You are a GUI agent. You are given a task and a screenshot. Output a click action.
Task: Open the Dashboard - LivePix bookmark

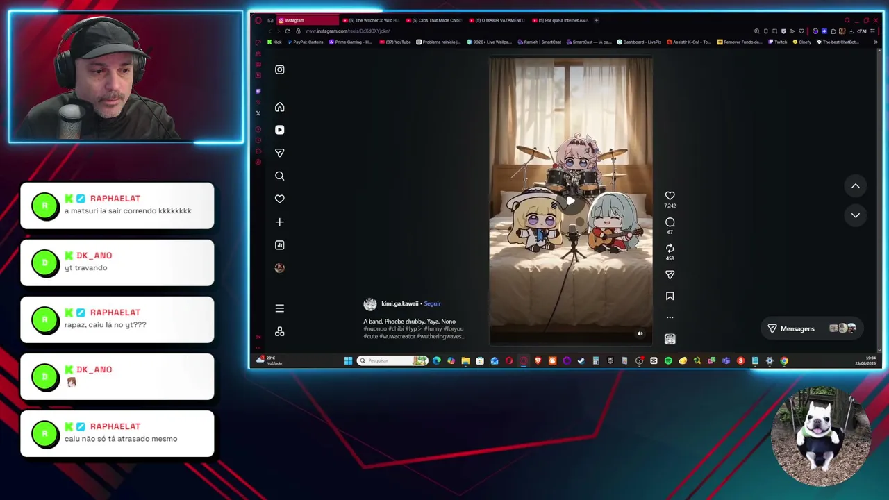(x=639, y=42)
